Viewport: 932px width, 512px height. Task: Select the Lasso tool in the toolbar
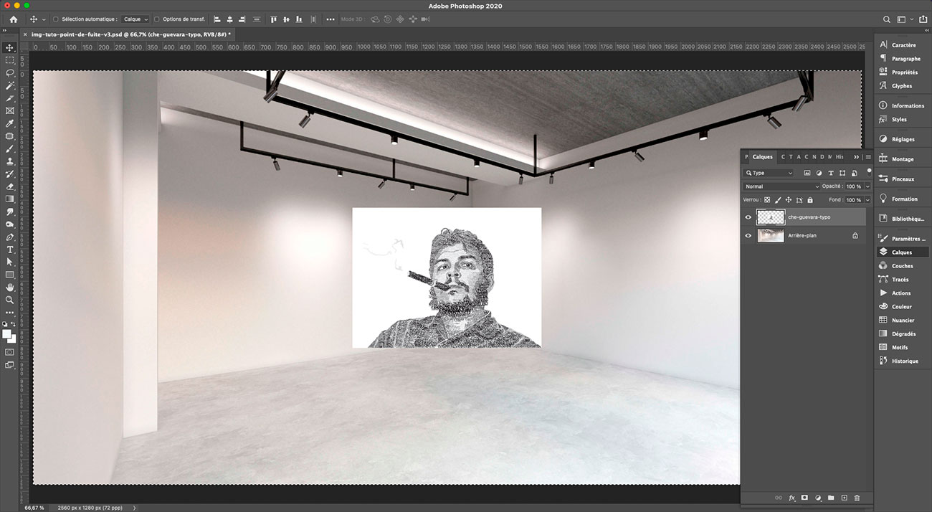click(10, 72)
